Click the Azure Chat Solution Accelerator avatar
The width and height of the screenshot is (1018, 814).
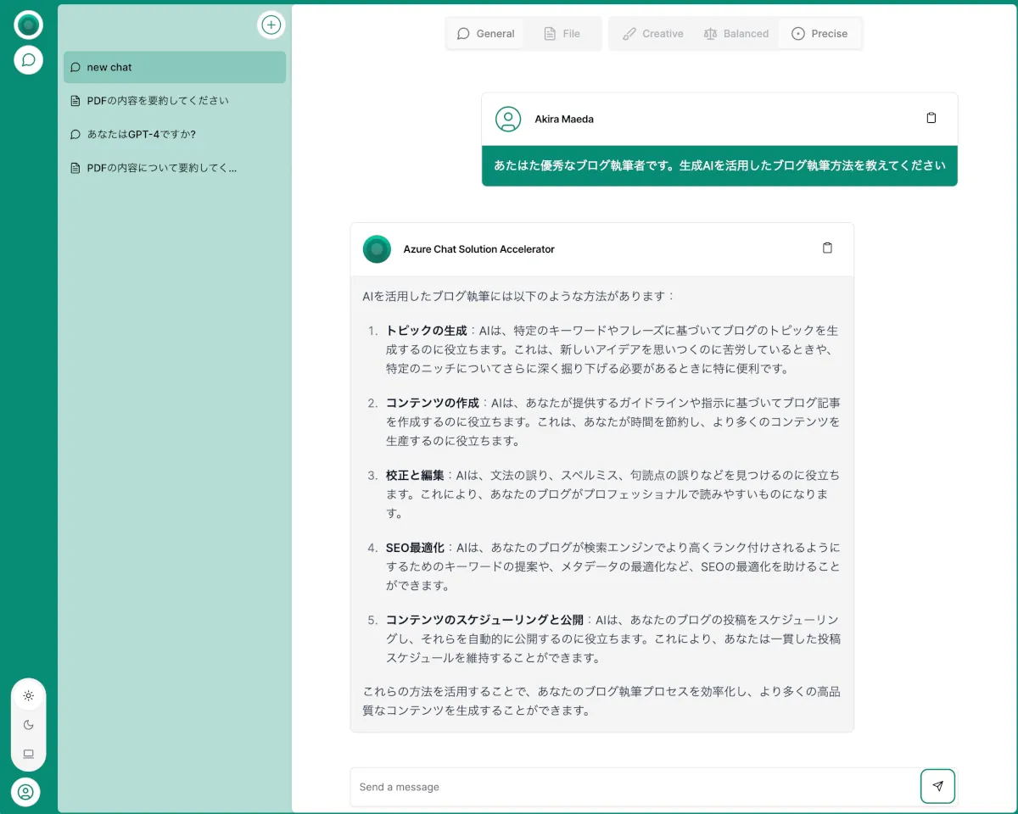tap(377, 249)
